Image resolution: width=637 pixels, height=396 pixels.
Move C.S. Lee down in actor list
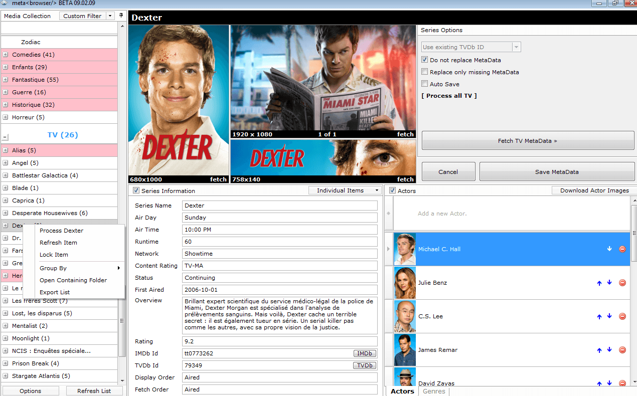point(609,316)
